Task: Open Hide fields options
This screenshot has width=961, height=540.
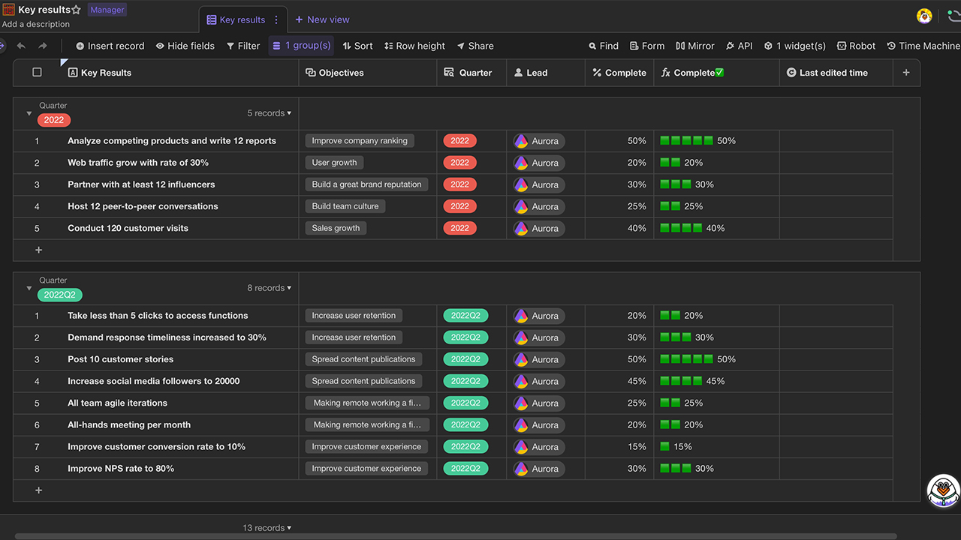Action: click(x=185, y=46)
